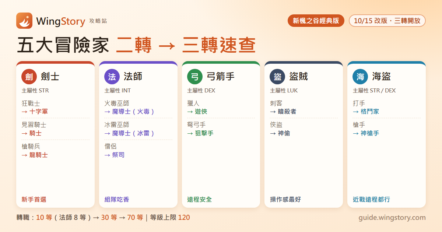Click the 弩弓手 job row
This screenshot has width=442, height=232.
coord(196,125)
